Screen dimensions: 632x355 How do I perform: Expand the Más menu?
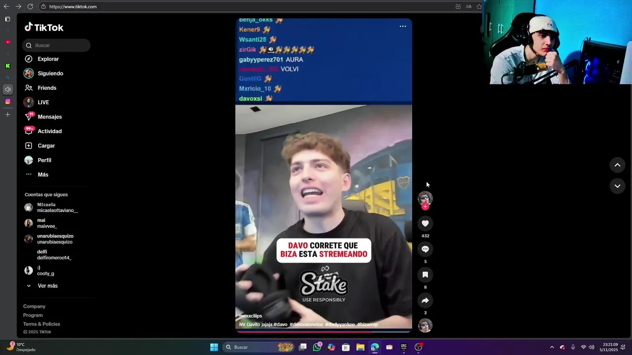pyautogui.click(x=43, y=175)
